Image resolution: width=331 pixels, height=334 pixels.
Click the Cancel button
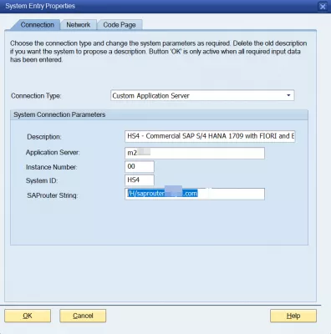coord(83,316)
